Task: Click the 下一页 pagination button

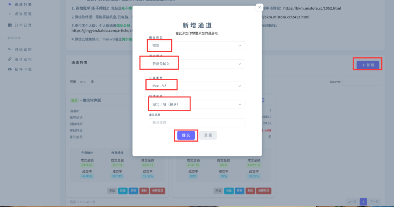Action: (374, 202)
